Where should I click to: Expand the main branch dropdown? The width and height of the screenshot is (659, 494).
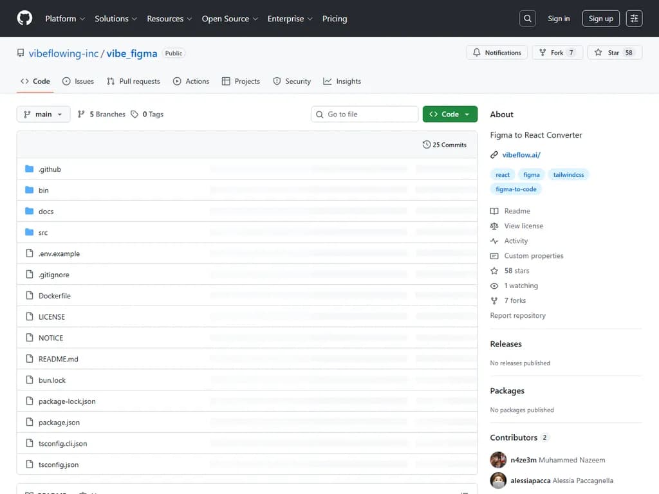tap(43, 114)
